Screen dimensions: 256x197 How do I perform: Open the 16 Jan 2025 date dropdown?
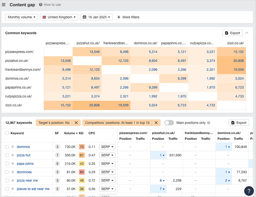coord(96,17)
